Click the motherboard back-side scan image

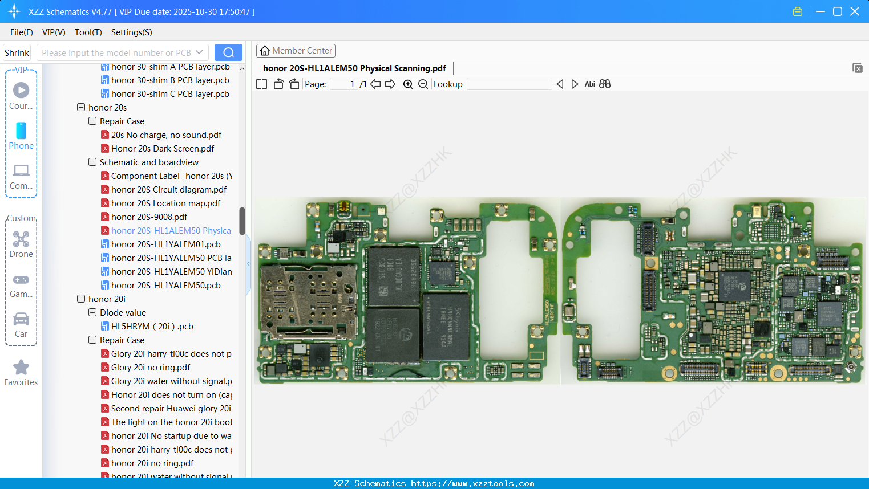pyautogui.click(x=713, y=291)
